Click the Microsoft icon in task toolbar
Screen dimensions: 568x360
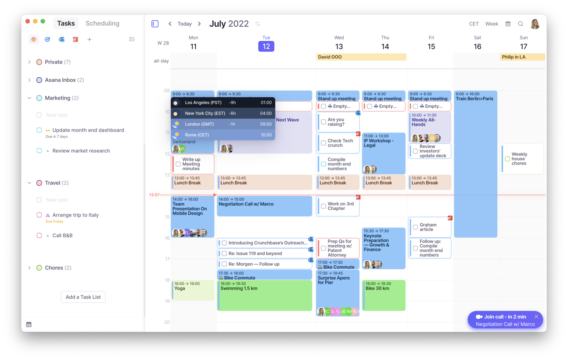[61, 39]
